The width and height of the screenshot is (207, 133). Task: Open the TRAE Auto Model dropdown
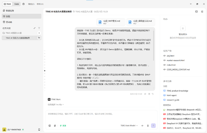pyautogui.click(x=129, y=126)
